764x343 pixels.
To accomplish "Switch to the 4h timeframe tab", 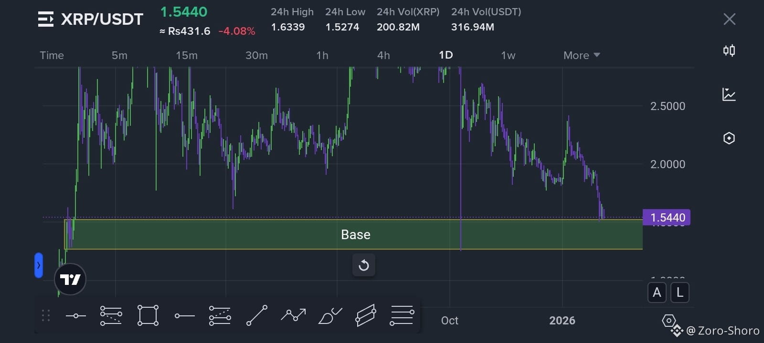I will [383, 55].
